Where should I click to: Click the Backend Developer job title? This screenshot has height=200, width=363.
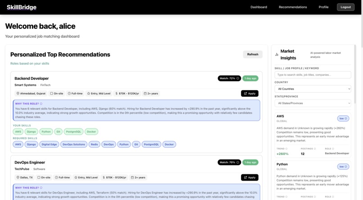(x=32, y=78)
